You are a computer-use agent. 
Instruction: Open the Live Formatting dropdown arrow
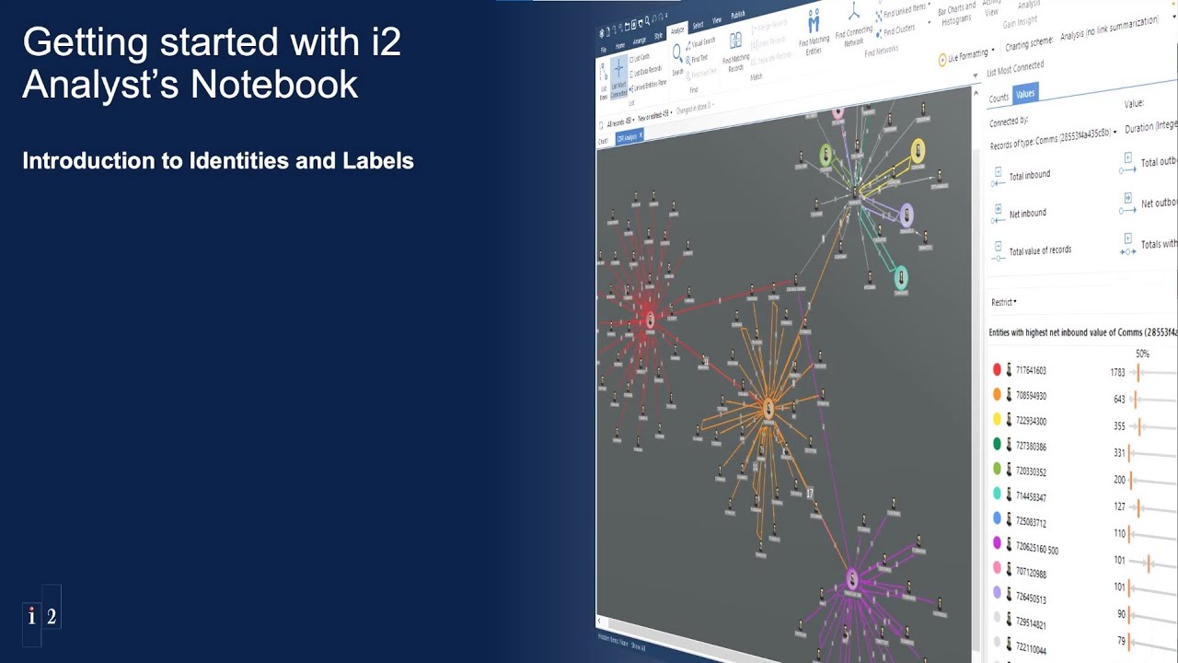coord(994,50)
